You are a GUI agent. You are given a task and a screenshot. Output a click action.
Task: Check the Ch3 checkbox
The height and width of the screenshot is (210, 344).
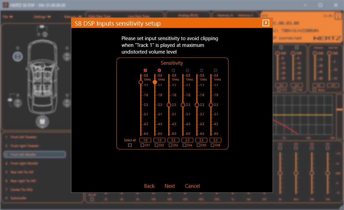pos(170,145)
